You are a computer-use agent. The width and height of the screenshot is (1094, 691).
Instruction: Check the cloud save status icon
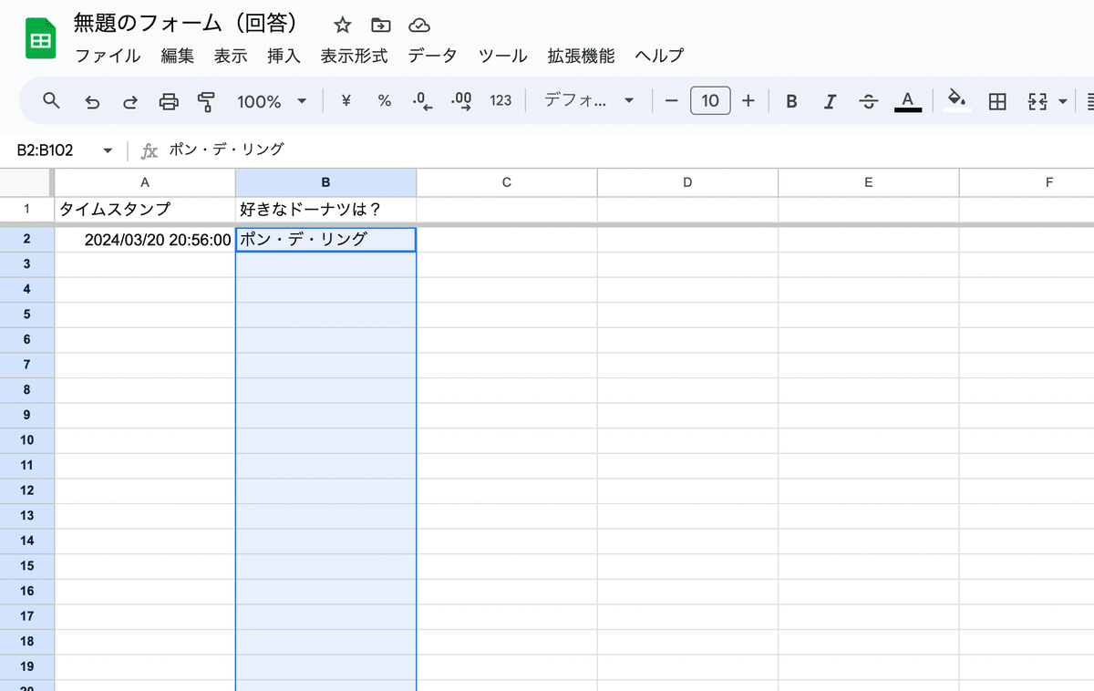pyautogui.click(x=419, y=25)
